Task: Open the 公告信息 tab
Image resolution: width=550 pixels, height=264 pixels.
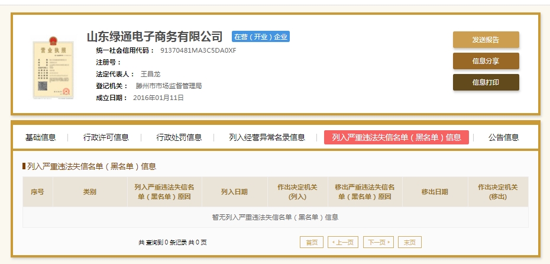Action: [504, 137]
